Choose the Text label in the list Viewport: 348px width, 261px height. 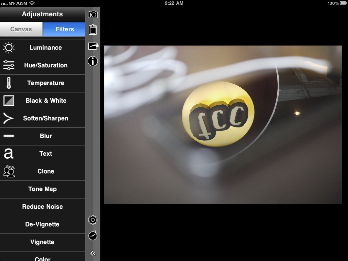pos(46,154)
